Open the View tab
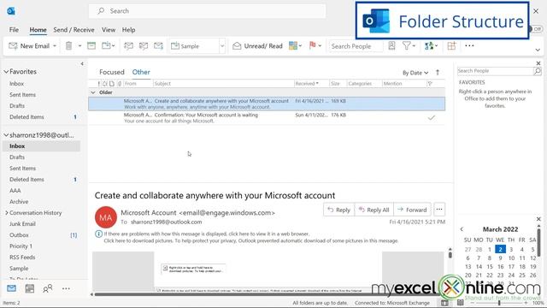The height and width of the screenshot is (308, 547). click(109, 30)
